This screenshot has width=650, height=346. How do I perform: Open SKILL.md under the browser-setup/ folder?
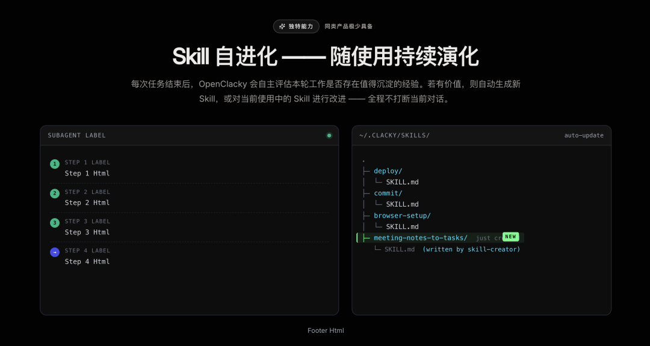coord(402,227)
